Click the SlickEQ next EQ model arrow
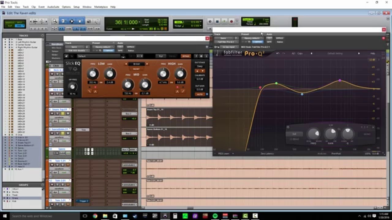Screen dimensions: 392x220 tap(147, 64)
